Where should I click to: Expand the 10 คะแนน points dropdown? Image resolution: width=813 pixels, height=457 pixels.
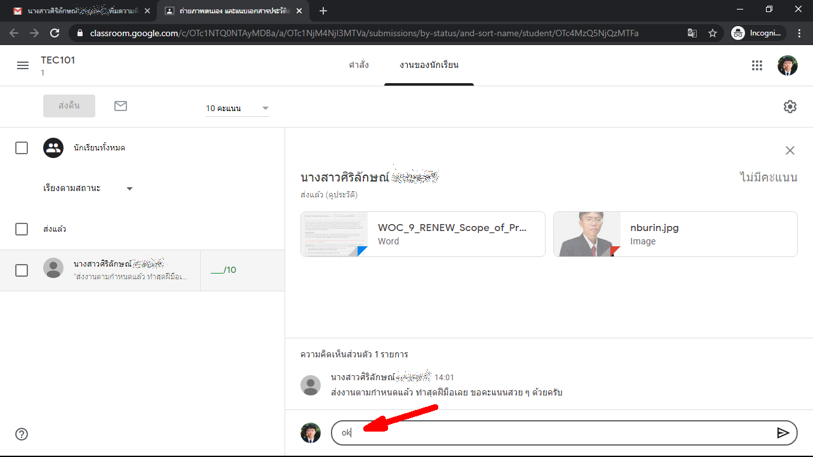(237, 109)
